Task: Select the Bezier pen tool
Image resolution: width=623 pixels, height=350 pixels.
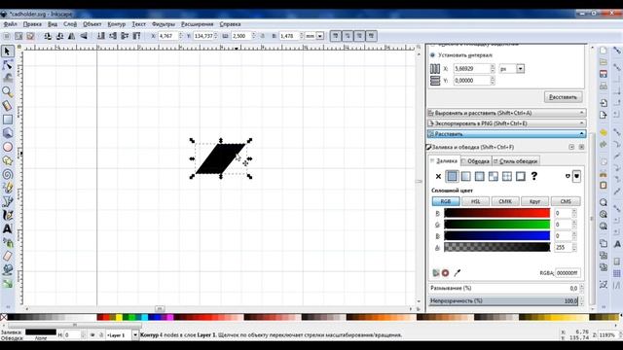Action: coord(7,201)
